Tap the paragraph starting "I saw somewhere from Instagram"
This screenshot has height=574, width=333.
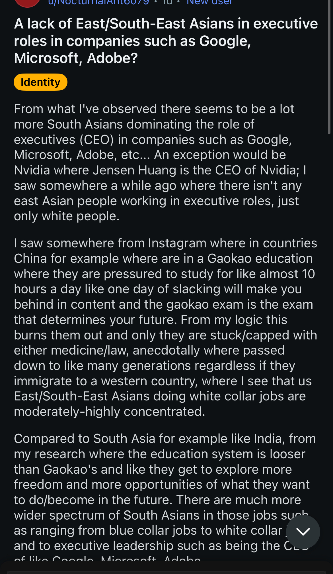(165, 327)
